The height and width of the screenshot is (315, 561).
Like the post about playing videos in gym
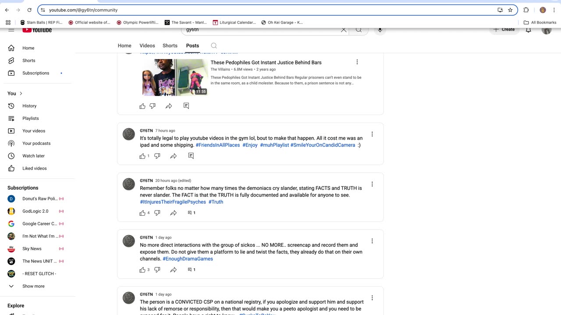tap(142, 156)
